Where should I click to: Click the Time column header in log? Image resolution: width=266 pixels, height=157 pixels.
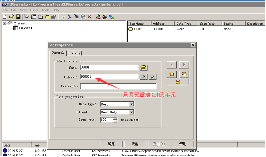39,145
